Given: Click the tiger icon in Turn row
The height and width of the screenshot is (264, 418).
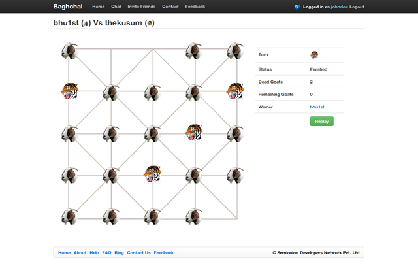Looking at the screenshot, I should [x=314, y=55].
